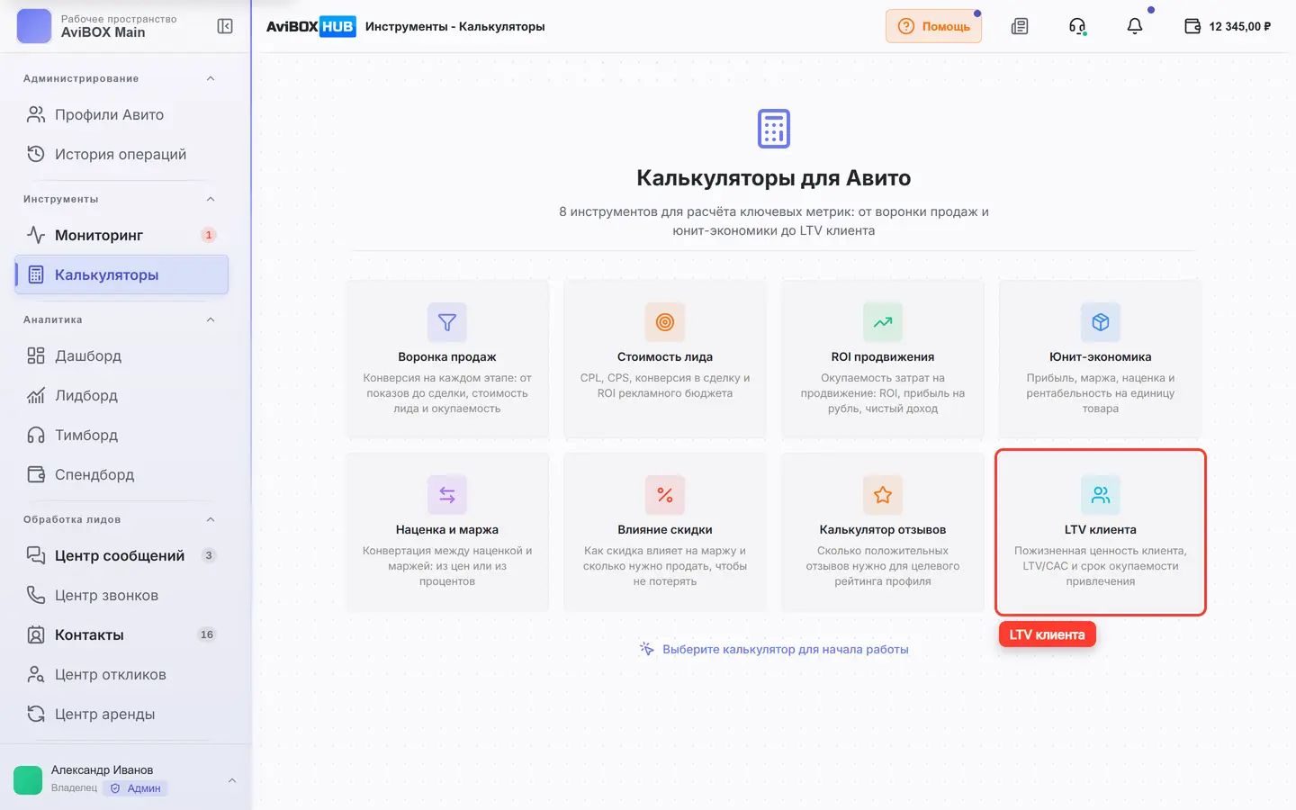The image size is (1296, 810).
Task: Click the Стоимость лида target icon
Action: [x=665, y=322]
